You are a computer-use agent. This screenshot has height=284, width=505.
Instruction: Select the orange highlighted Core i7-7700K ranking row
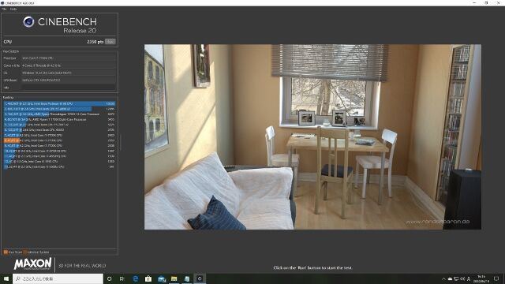coord(60,140)
